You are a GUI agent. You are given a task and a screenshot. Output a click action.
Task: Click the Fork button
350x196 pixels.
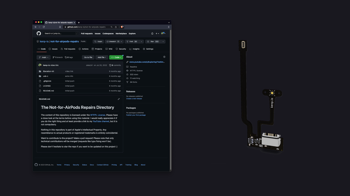(131, 42)
